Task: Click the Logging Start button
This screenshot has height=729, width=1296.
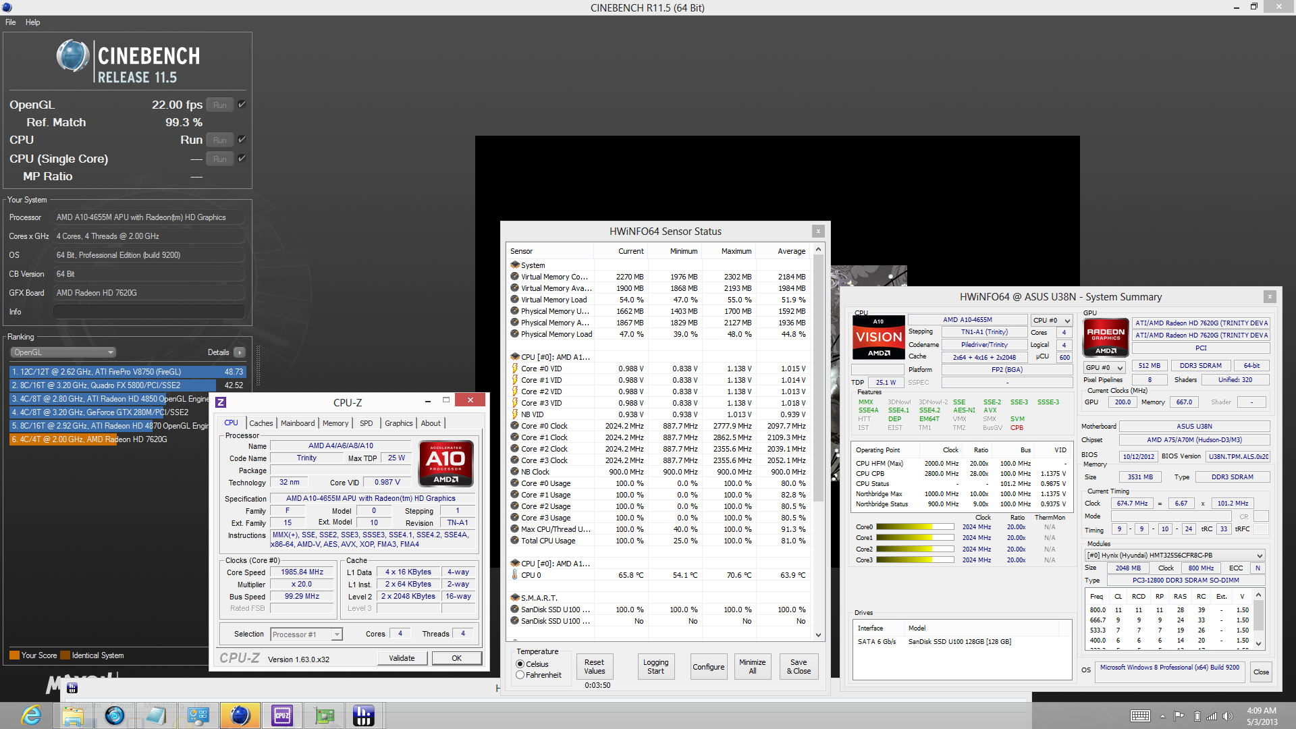Action: tap(655, 667)
